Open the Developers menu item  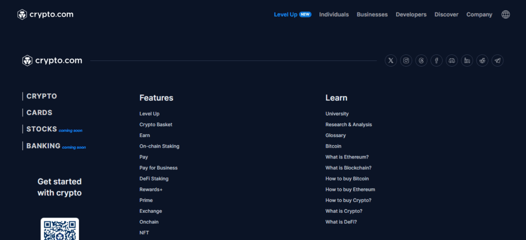(411, 14)
